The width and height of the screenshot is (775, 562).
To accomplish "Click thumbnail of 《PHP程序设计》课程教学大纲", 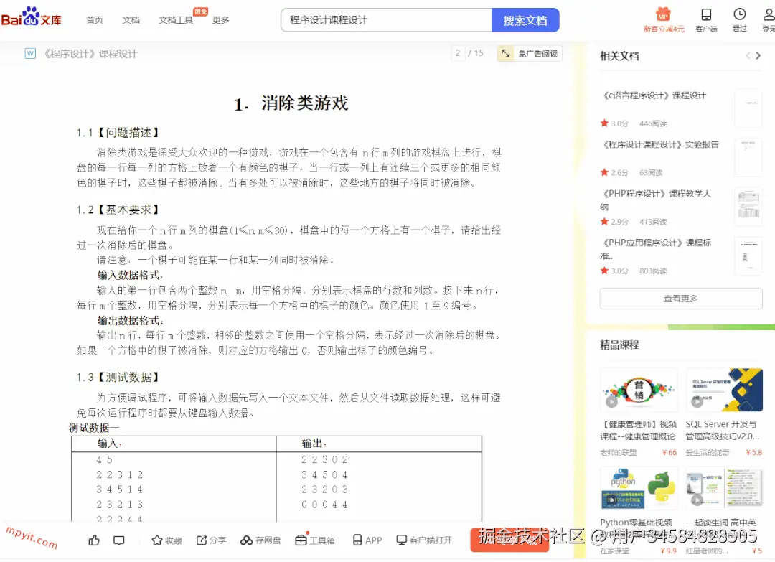I will [x=748, y=207].
